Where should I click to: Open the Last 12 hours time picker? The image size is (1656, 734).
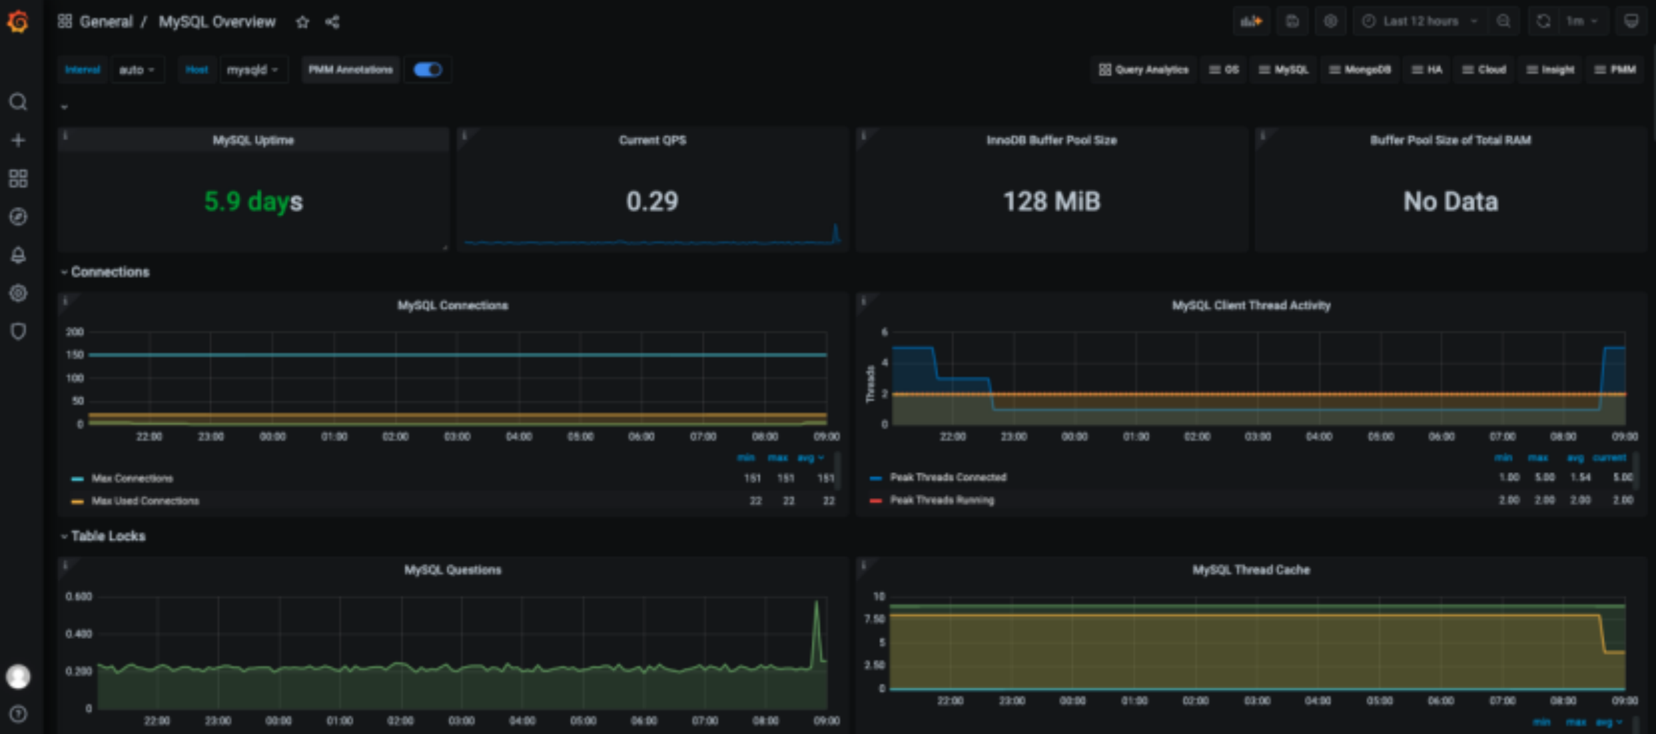click(1421, 21)
